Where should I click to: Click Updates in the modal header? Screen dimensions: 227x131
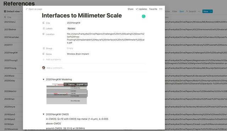[x=142, y=9]
